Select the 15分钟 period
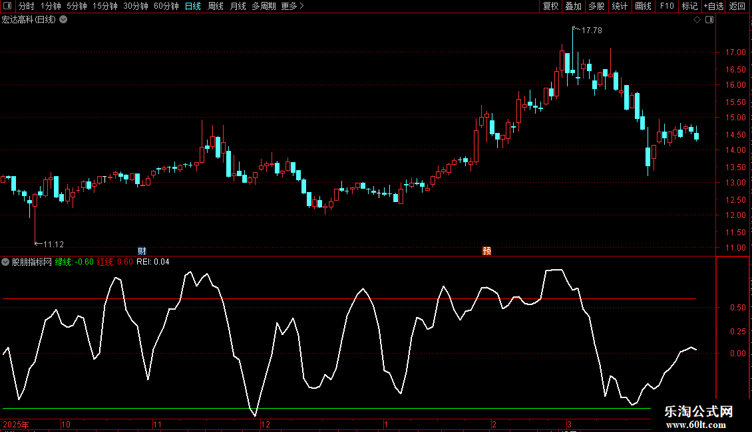 [x=105, y=6]
